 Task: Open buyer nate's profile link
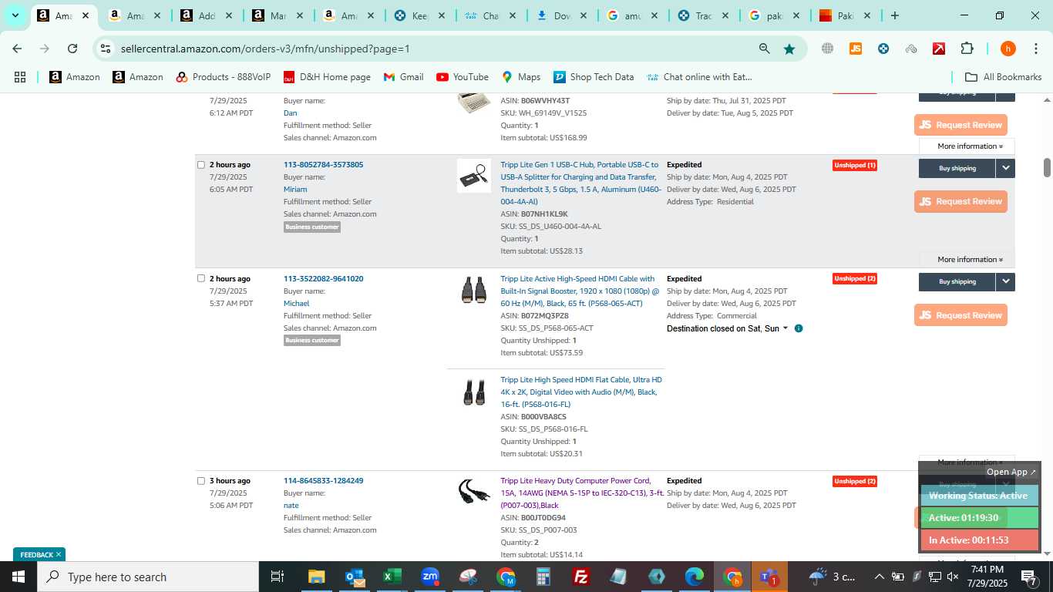pos(291,506)
